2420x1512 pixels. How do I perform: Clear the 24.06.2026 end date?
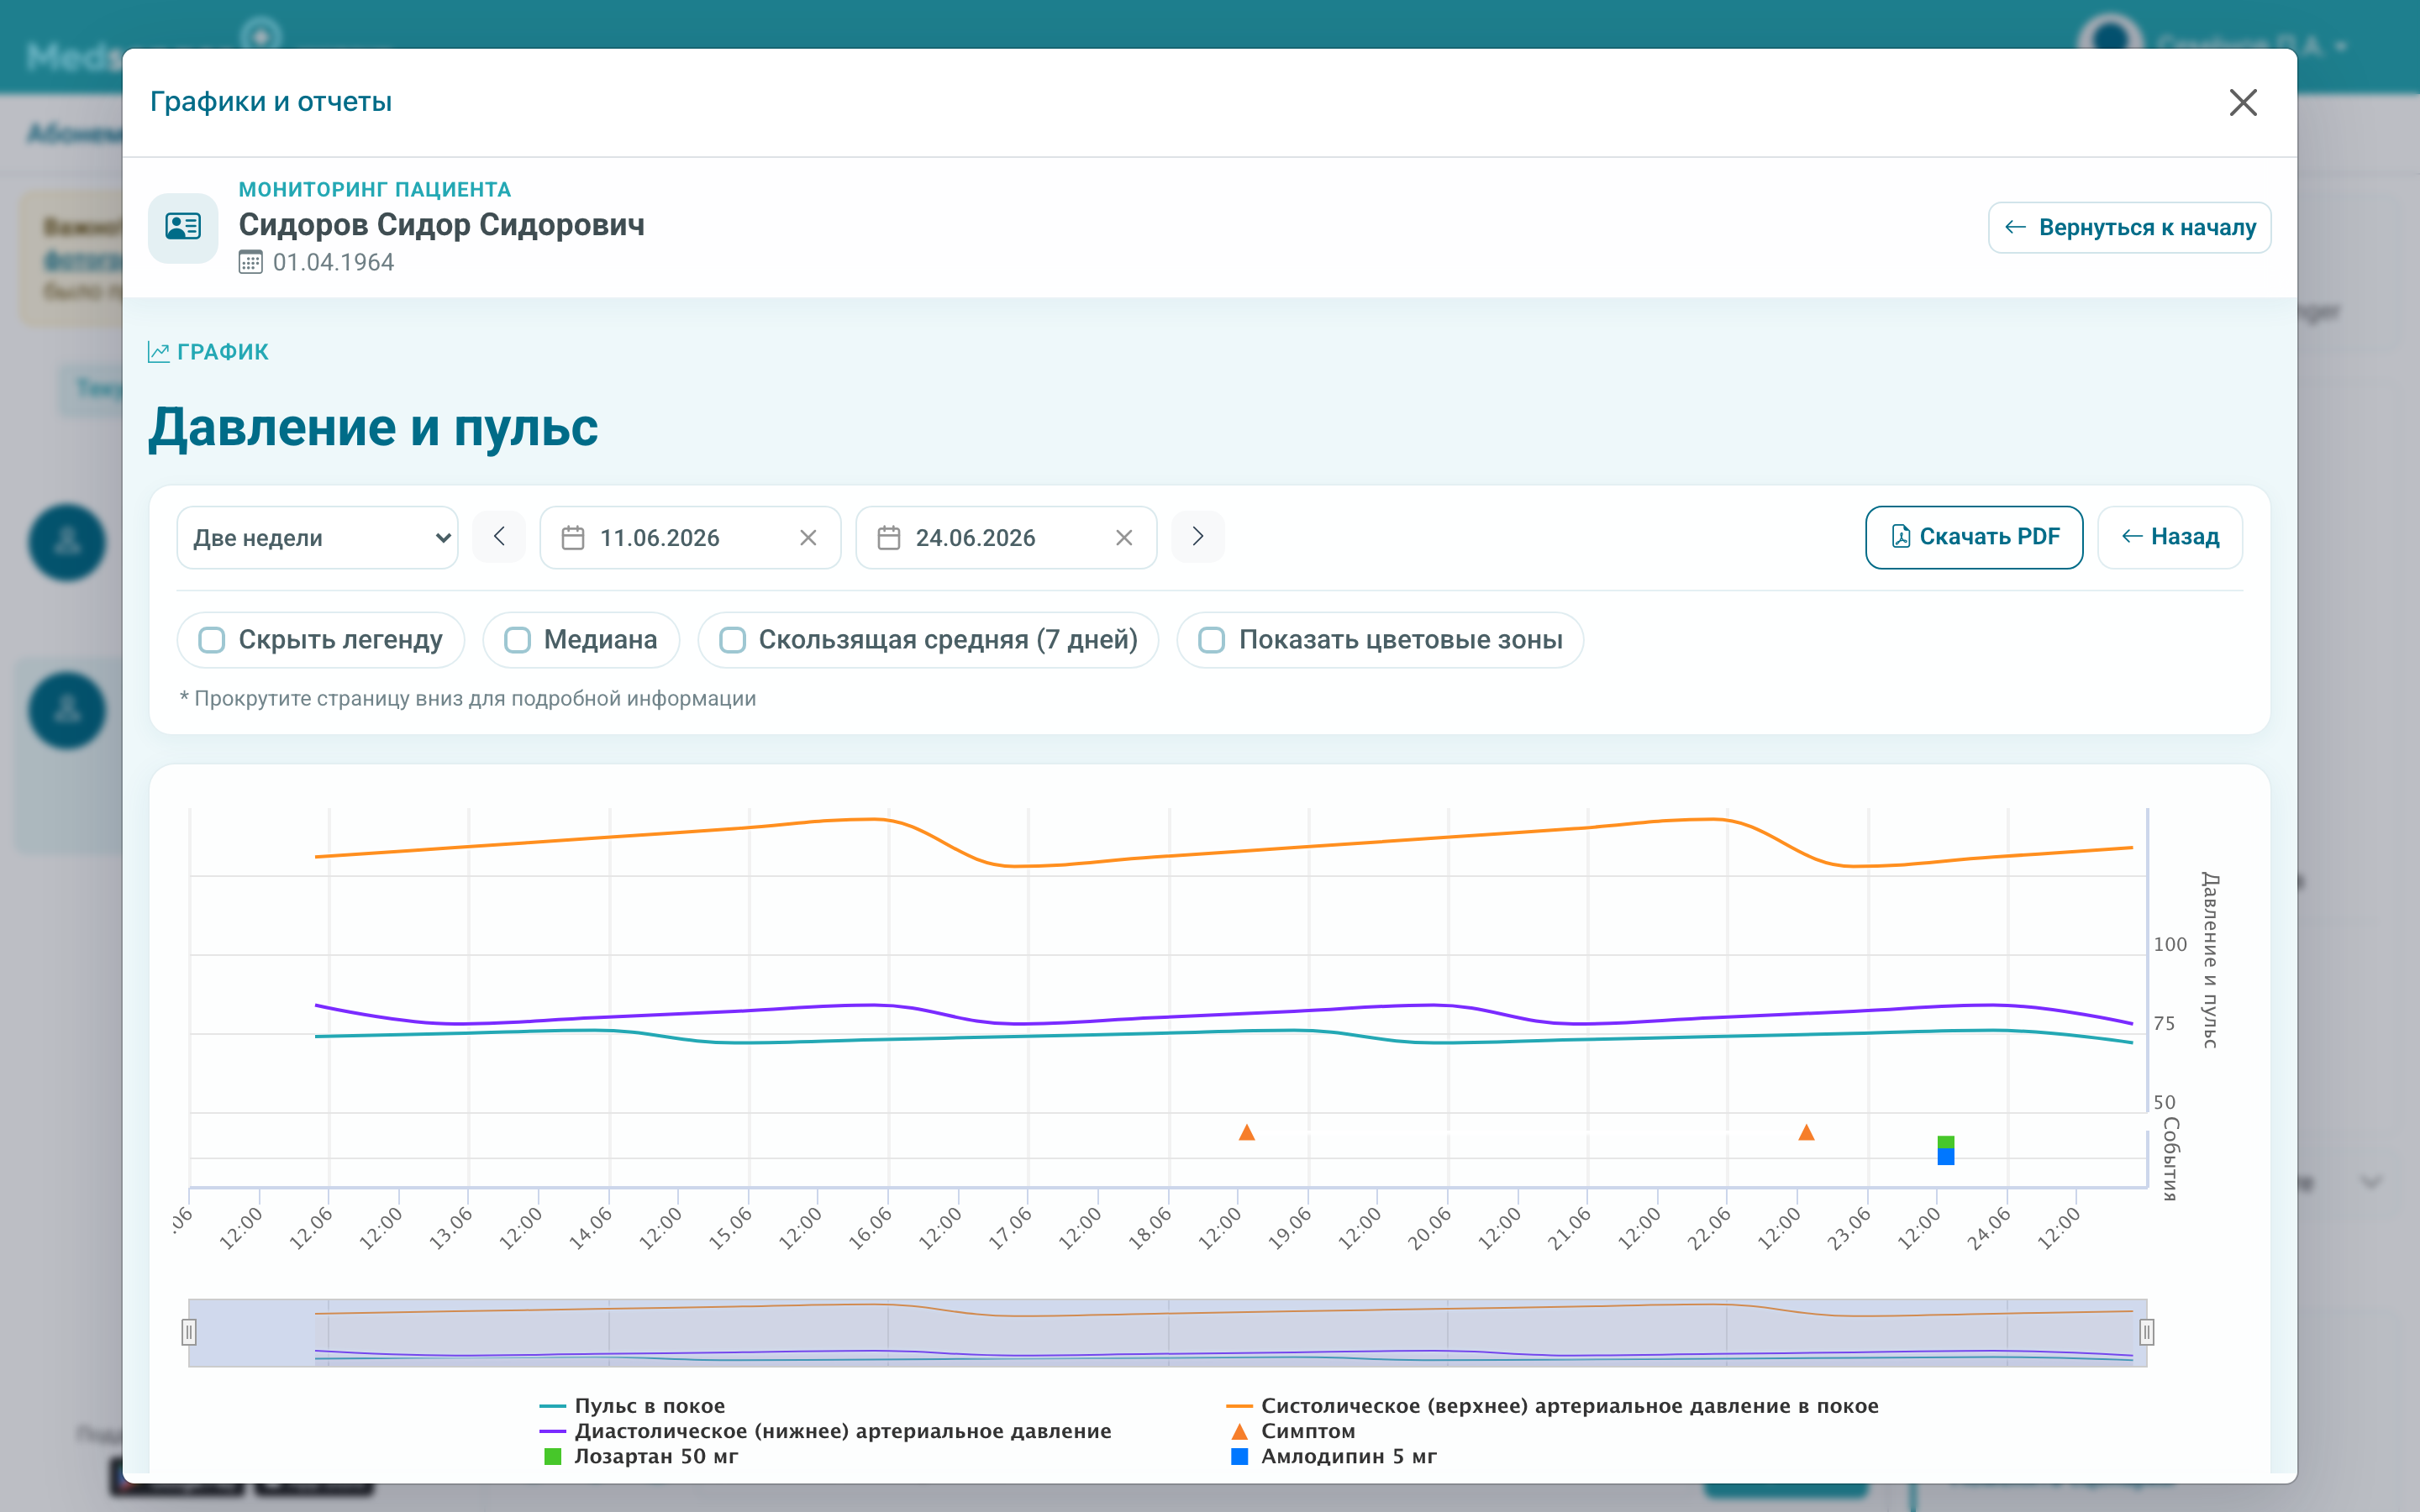[1124, 538]
